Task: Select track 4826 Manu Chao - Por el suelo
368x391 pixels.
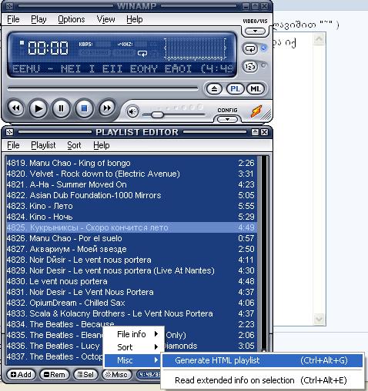Action: pyautogui.click(x=131, y=238)
